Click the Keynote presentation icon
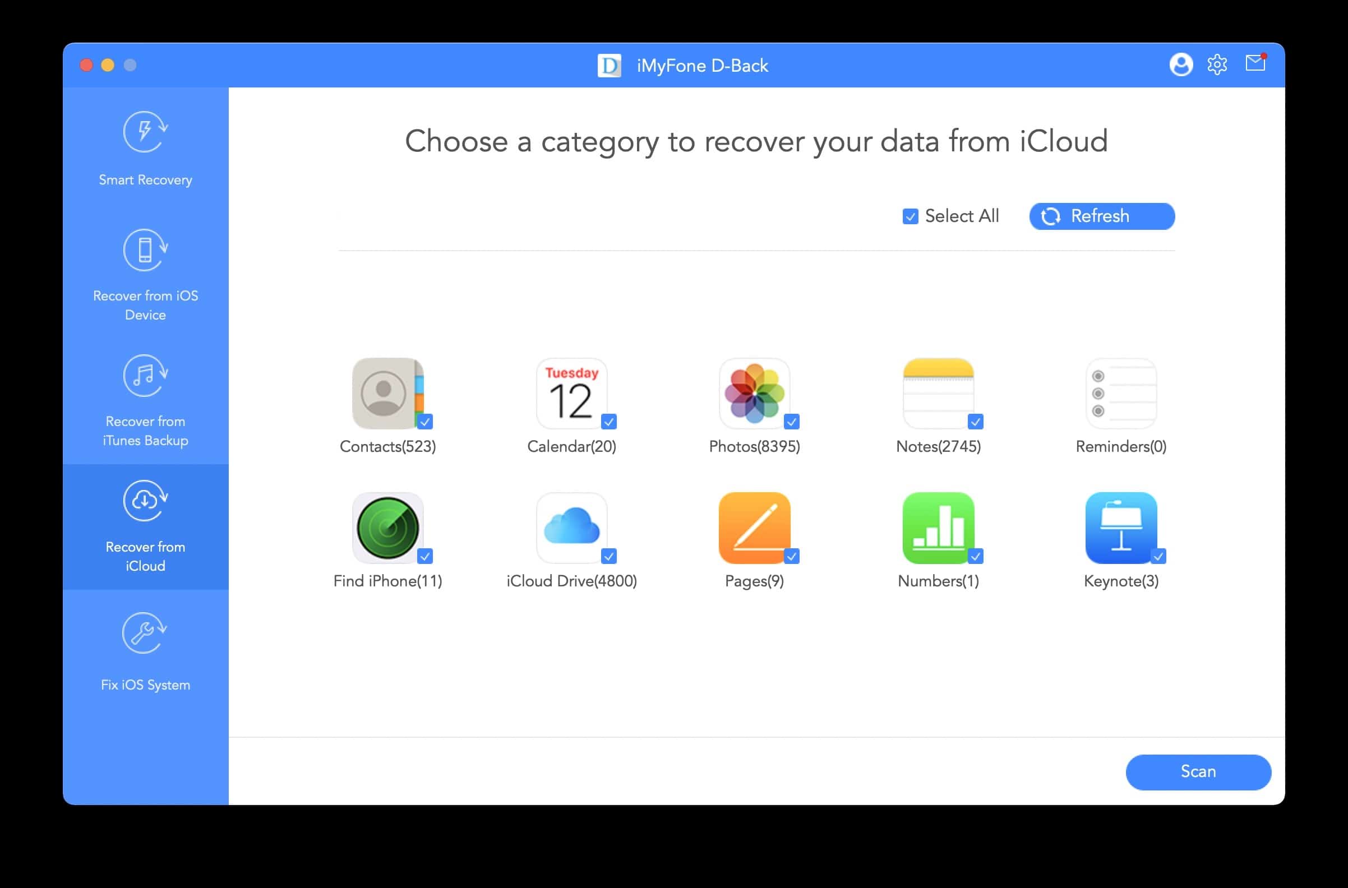This screenshot has height=888, width=1348. pyautogui.click(x=1121, y=527)
